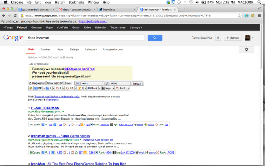Open the SEOquake for iPad link

click(79, 69)
